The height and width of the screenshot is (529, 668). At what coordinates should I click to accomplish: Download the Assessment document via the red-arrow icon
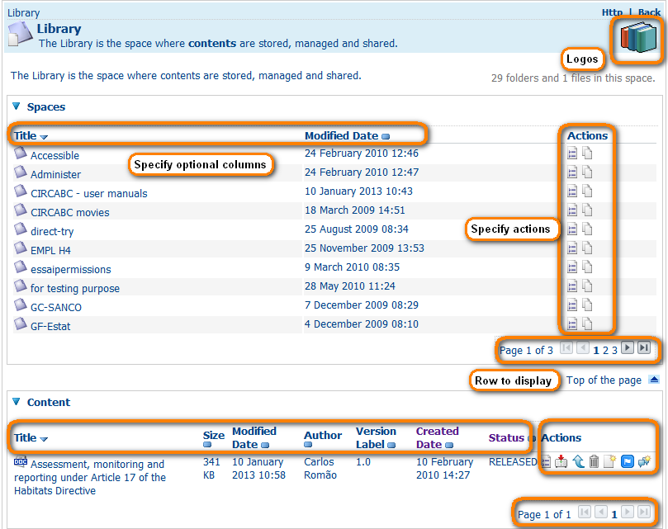pos(561,462)
